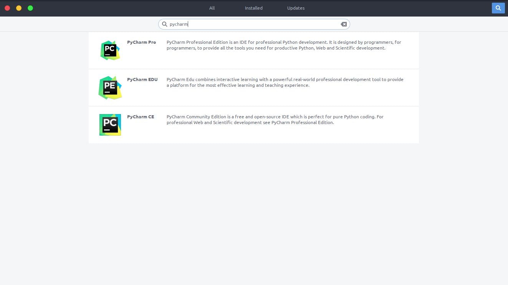Select the All category tab
The height and width of the screenshot is (285, 508).
click(212, 8)
